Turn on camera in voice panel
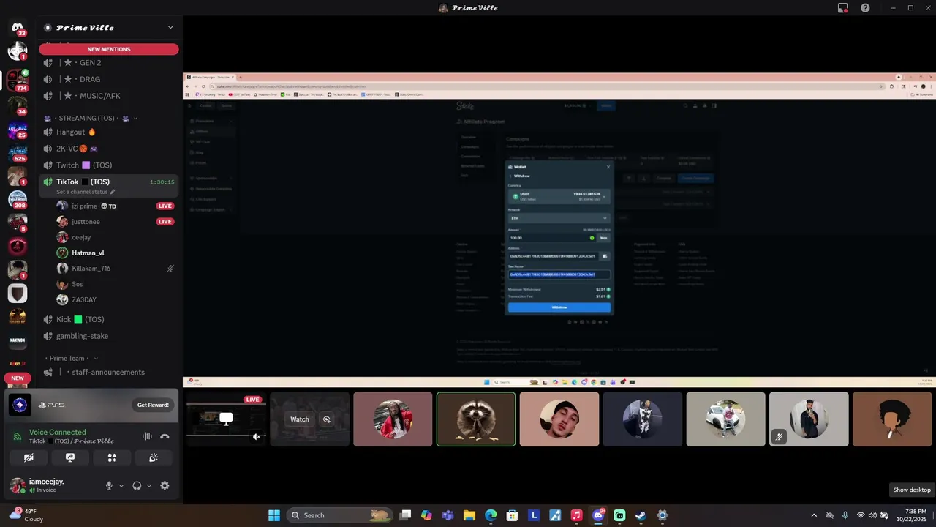Image resolution: width=936 pixels, height=527 pixels. [29, 457]
